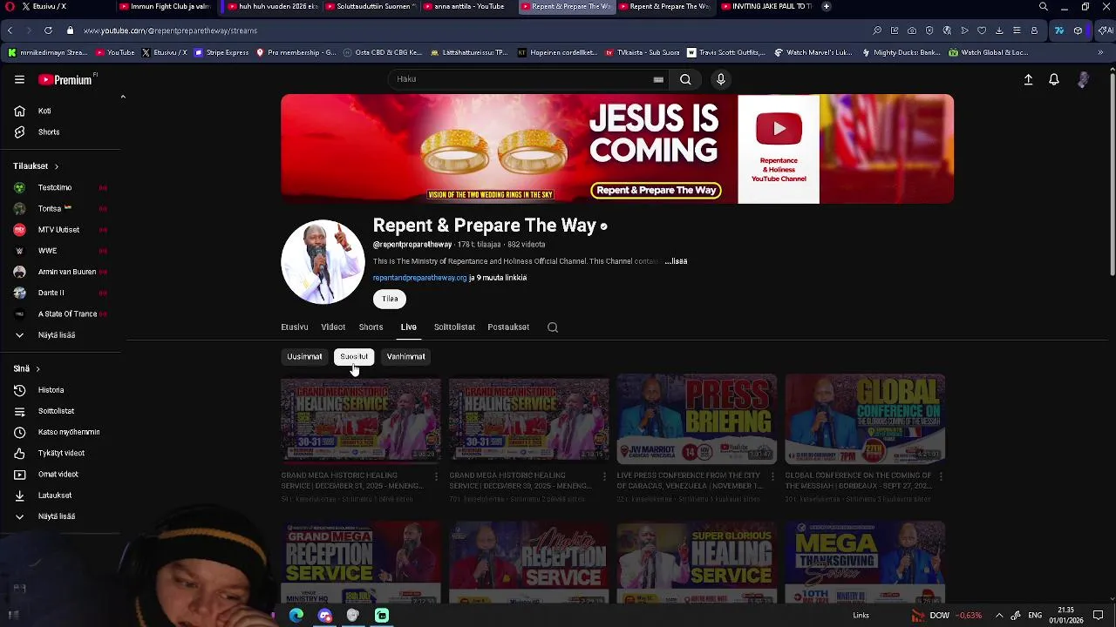Screen dimensions: 1116x627
Task: Open the notifications bell
Action: coord(1054,79)
